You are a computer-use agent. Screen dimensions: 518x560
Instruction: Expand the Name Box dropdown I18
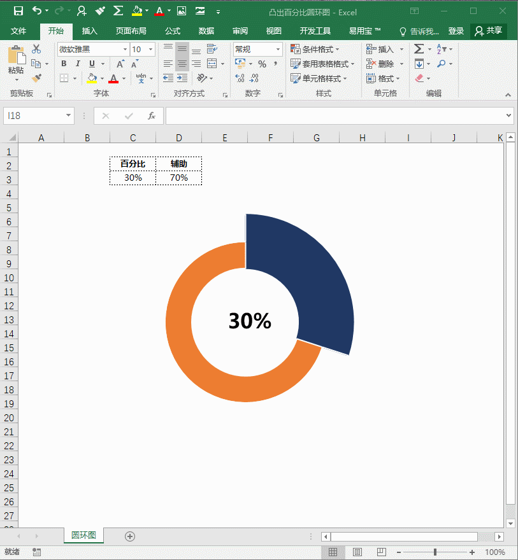[68, 115]
